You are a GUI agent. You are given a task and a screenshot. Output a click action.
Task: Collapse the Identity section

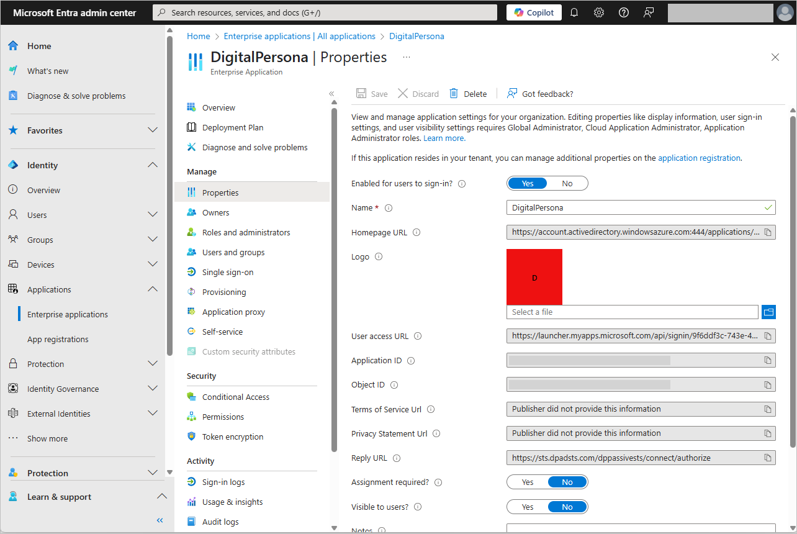153,165
